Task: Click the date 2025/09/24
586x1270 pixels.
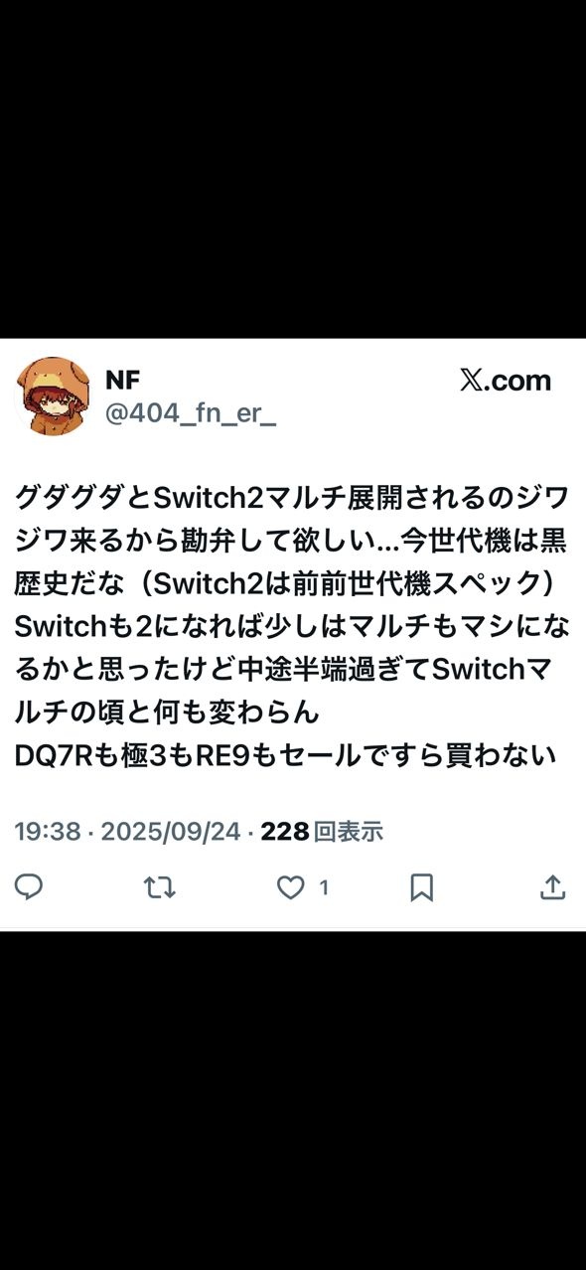Action: (171, 832)
